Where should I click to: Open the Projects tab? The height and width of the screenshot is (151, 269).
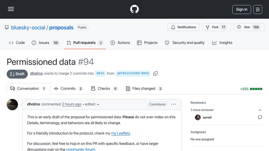tap(147, 43)
